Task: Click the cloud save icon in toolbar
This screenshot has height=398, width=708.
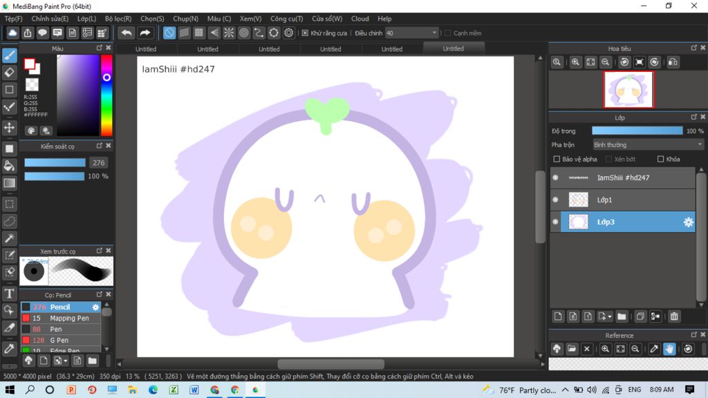Action: 12,33
